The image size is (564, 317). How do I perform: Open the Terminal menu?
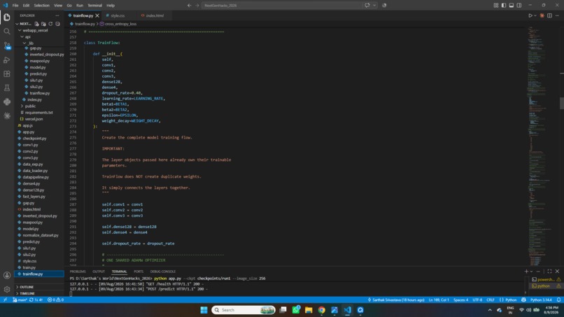coord(94,6)
